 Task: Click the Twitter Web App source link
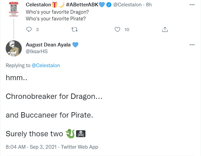tap(79, 147)
